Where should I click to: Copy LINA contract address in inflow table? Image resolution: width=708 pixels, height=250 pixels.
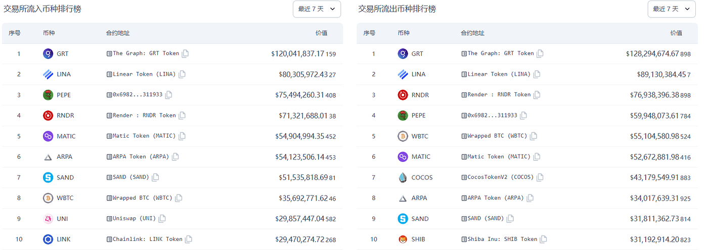[182, 74]
